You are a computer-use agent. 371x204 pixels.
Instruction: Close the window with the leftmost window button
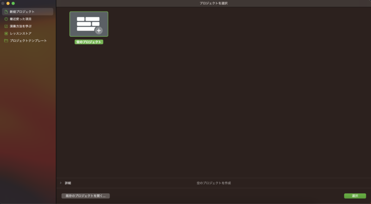(3, 3)
